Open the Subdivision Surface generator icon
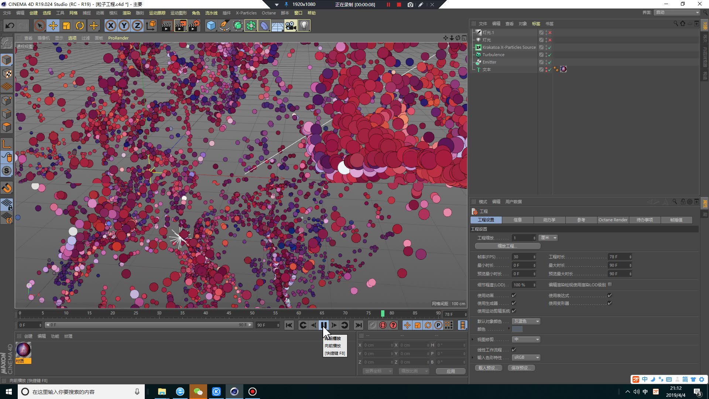Viewport: 709px width, 399px height. [x=238, y=25]
